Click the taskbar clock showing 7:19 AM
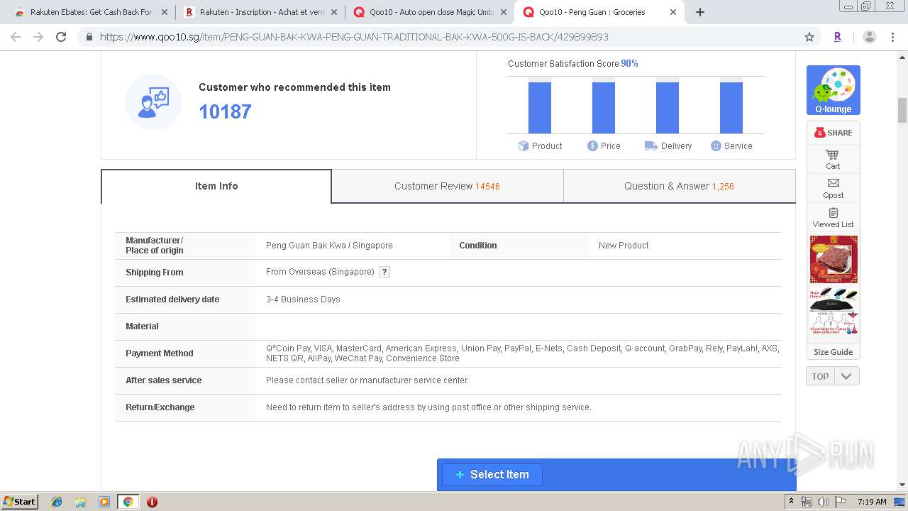Screen dimensions: 908x511 point(872,502)
